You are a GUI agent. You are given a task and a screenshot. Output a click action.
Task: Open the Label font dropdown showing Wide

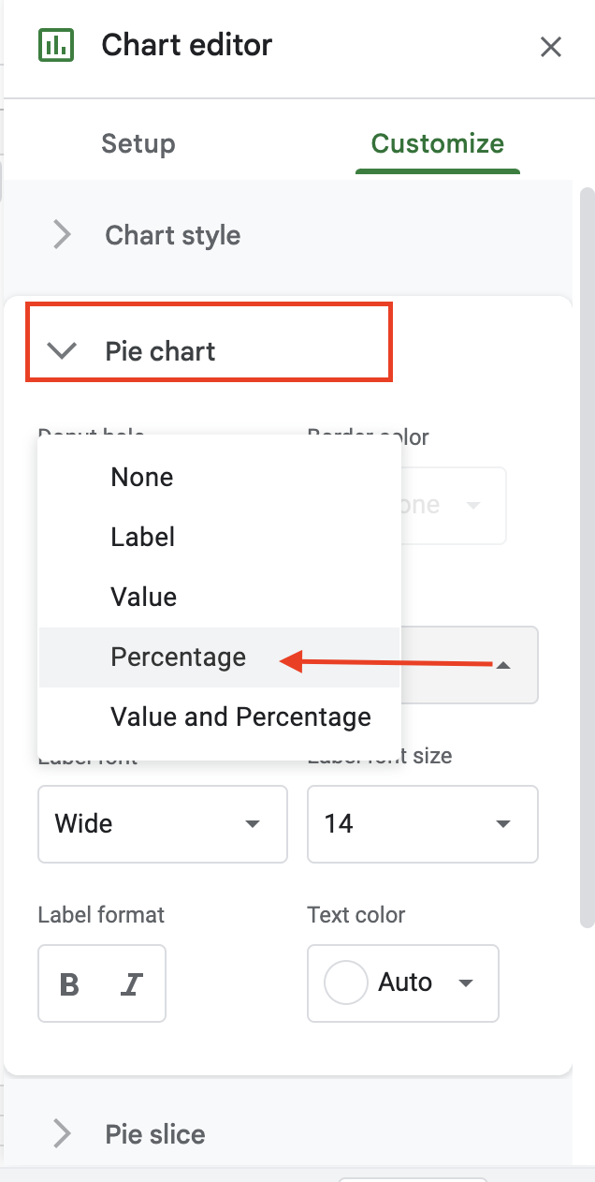163,824
